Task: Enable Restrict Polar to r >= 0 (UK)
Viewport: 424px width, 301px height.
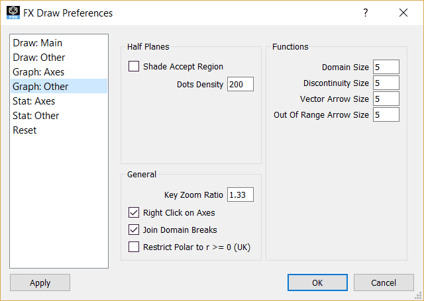Action: tap(134, 247)
